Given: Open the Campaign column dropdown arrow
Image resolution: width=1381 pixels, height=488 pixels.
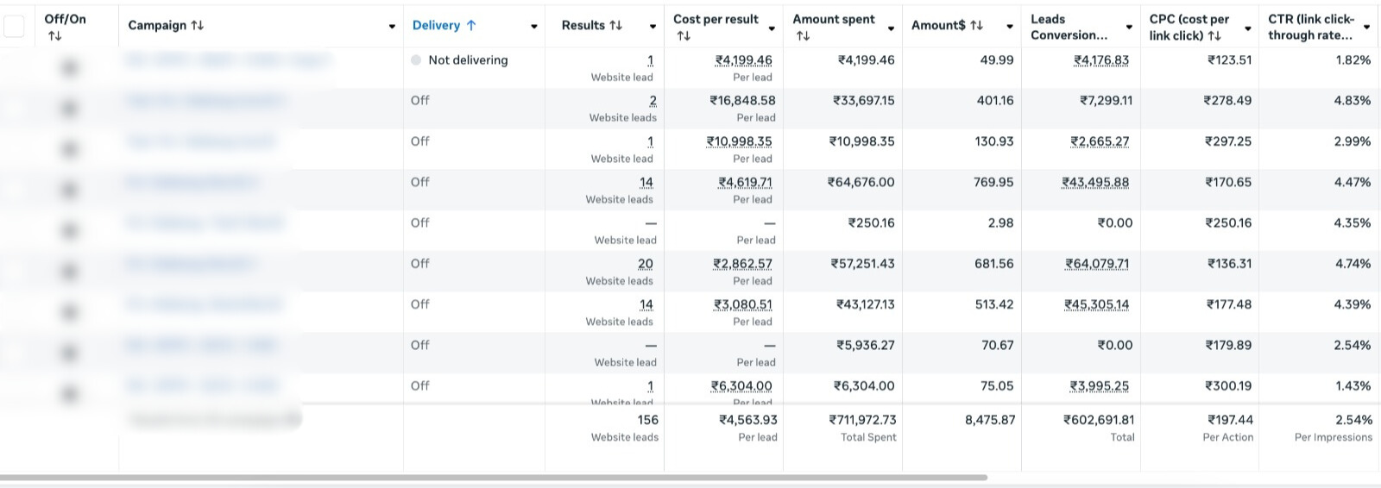Looking at the screenshot, I should pyautogui.click(x=392, y=27).
